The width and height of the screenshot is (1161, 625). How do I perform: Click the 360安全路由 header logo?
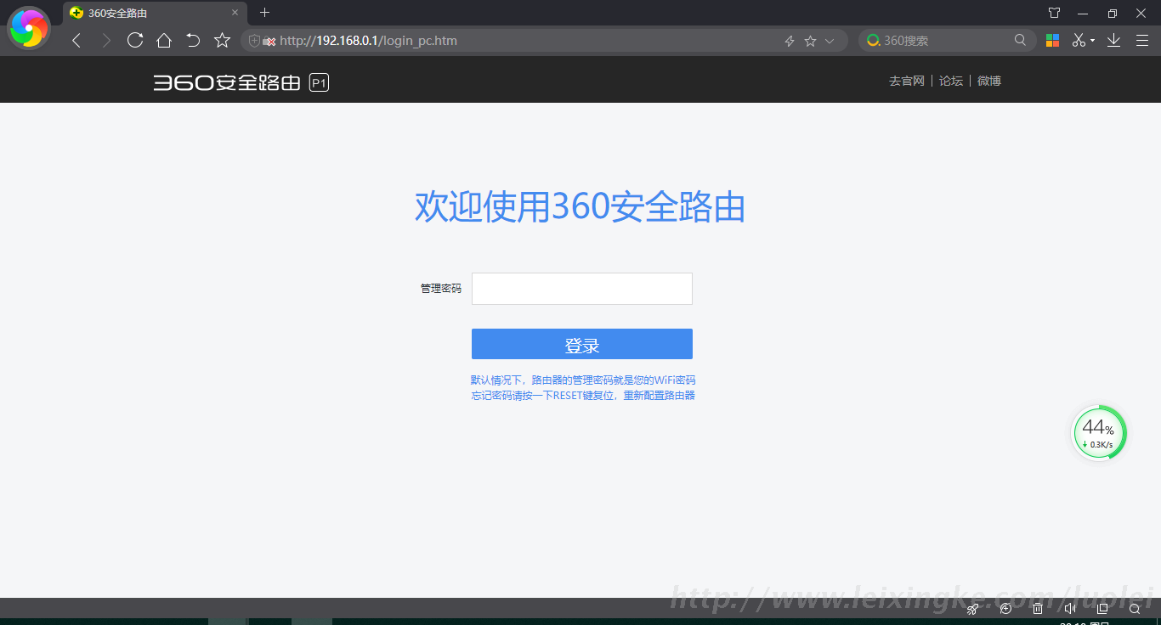(x=241, y=82)
